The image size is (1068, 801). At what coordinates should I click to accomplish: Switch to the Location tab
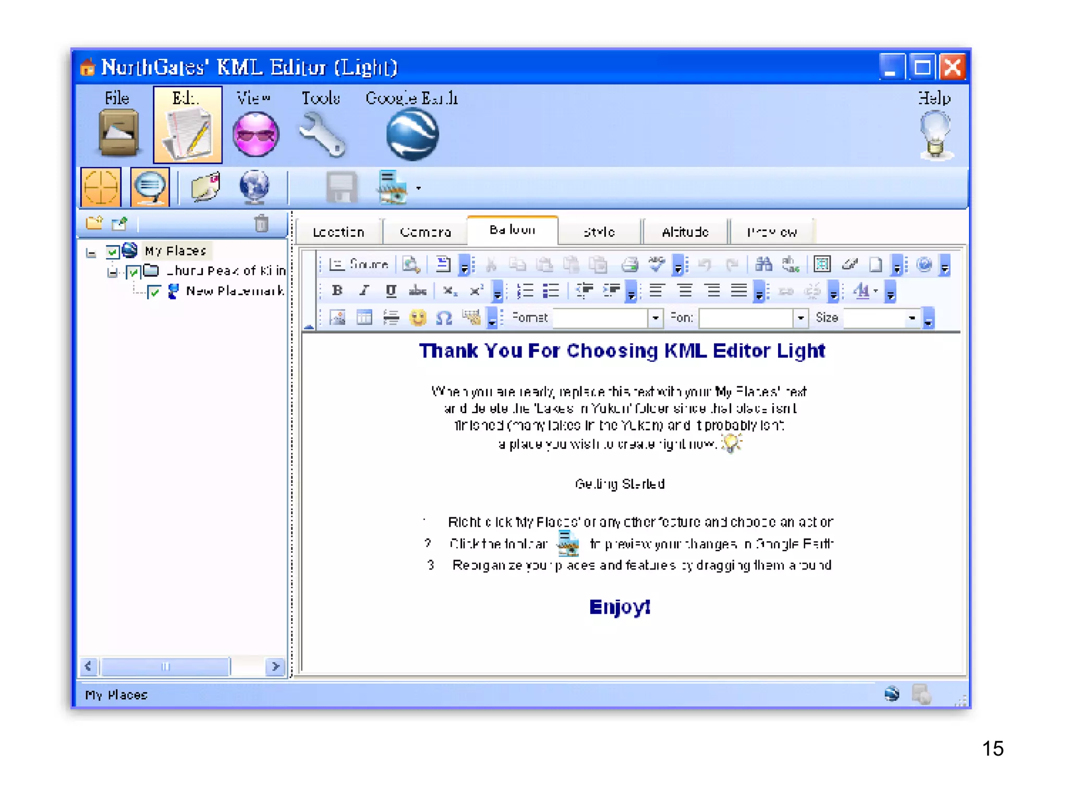coord(338,232)
